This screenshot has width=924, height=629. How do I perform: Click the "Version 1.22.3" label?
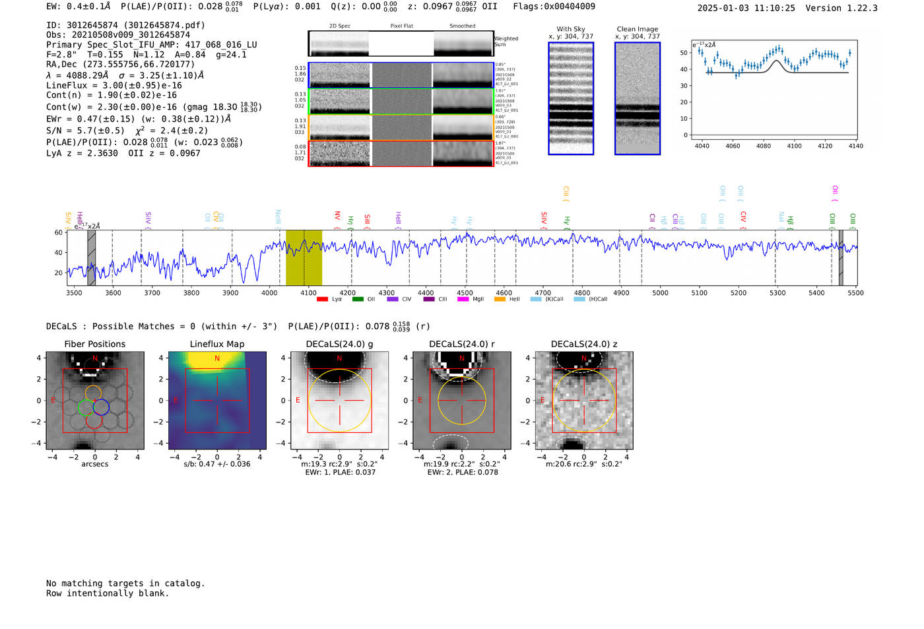[x=841, y=8]
